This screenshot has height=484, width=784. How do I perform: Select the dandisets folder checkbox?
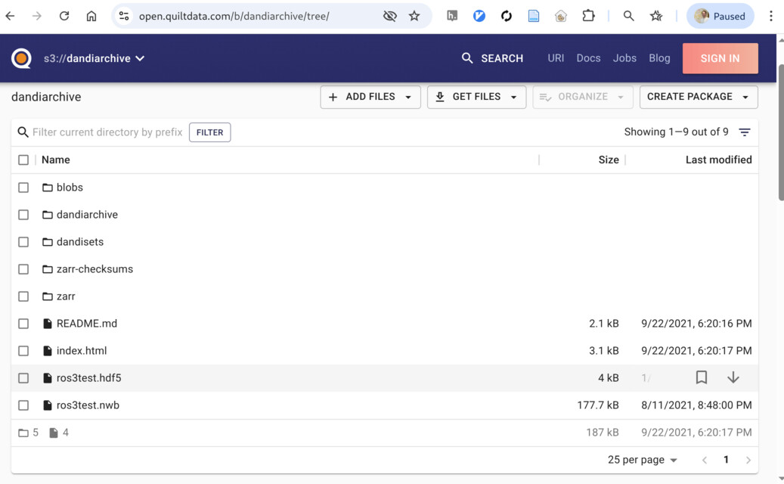point(23,242)
